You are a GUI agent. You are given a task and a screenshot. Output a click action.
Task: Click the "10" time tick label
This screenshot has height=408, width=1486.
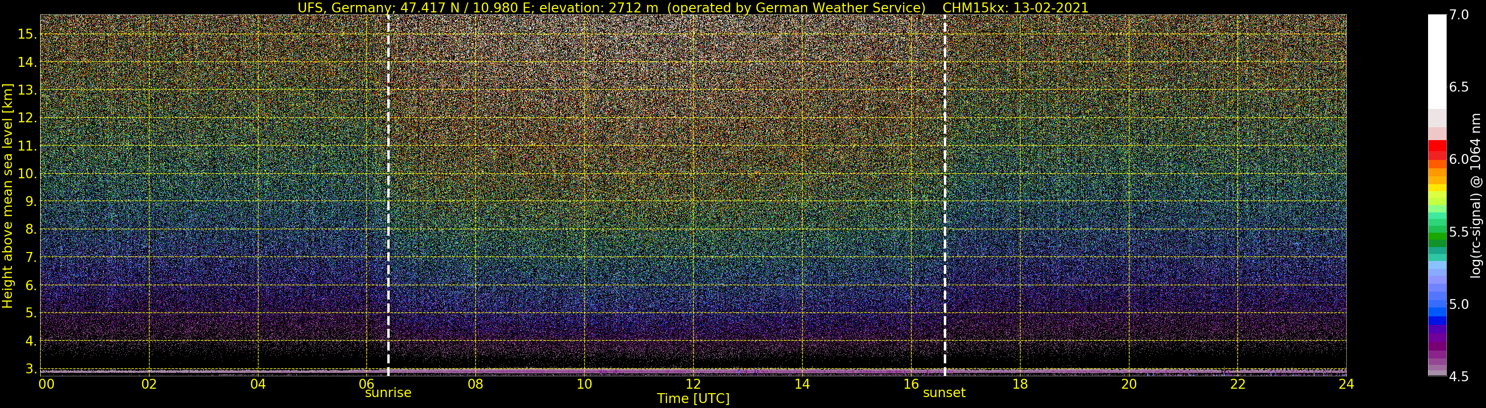[584, 384]
